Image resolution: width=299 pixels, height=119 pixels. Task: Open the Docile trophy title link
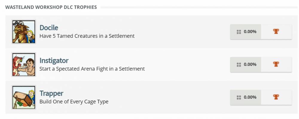coord(49,28)
